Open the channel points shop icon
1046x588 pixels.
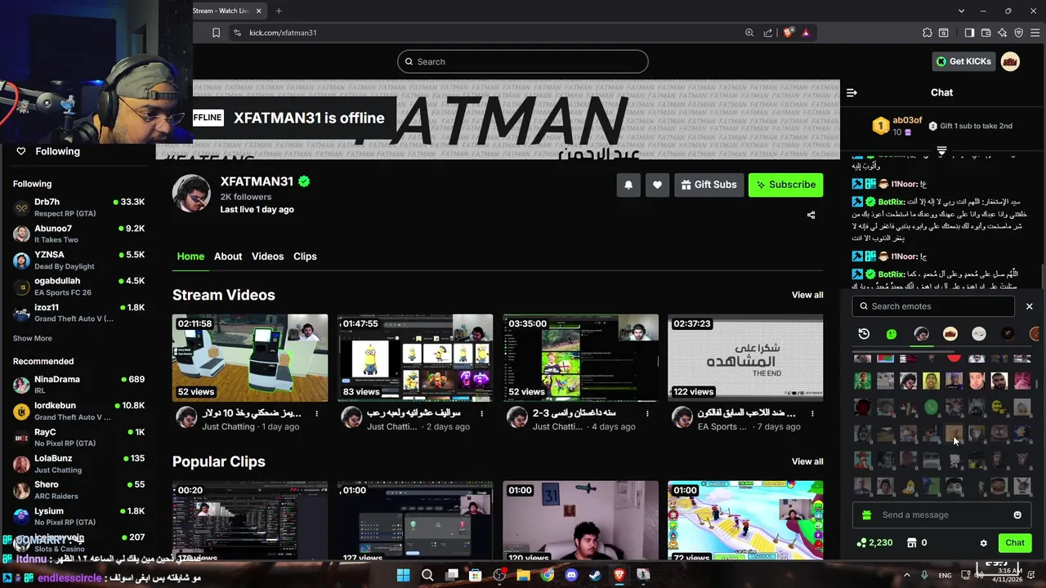911,542
